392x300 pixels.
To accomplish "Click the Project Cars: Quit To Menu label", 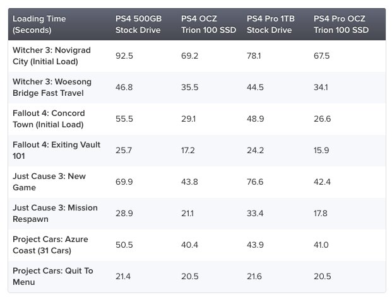I will [53, 276].
